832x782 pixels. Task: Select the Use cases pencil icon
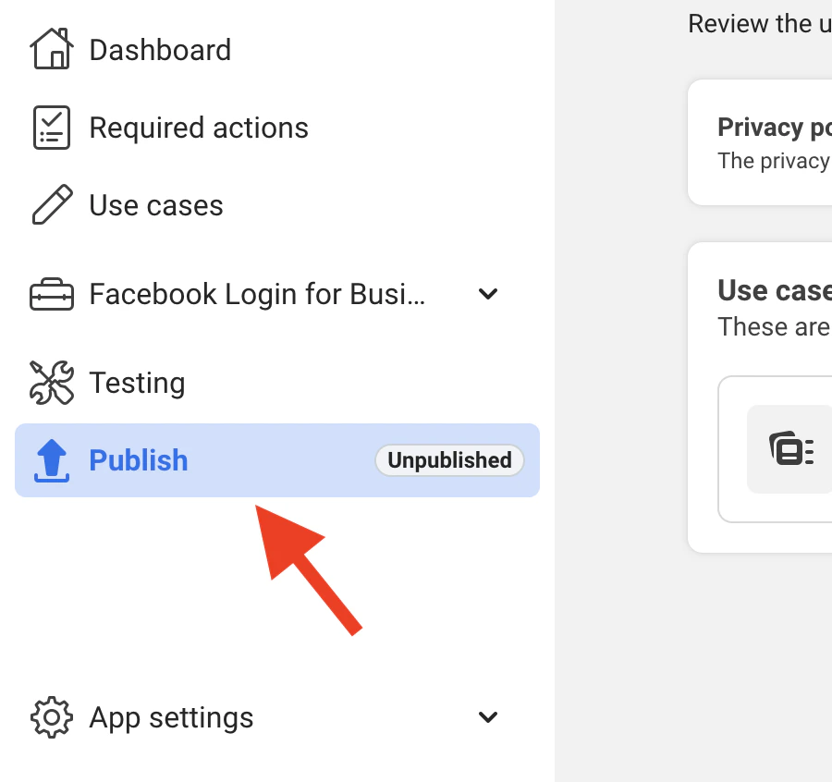click(51, 204)
